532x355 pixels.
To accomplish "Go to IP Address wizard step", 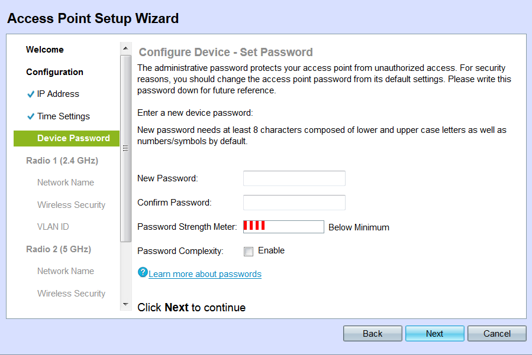I will [58, 94].
